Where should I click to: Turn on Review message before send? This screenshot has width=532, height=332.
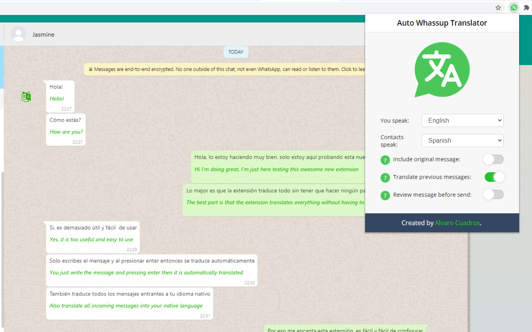point(493,194)
